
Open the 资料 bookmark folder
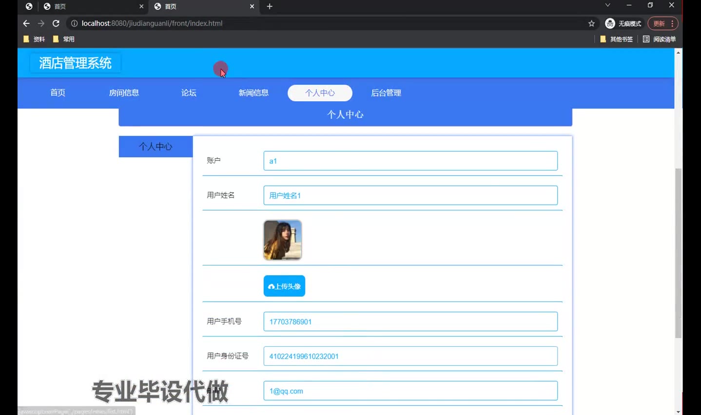coord(34,39)
